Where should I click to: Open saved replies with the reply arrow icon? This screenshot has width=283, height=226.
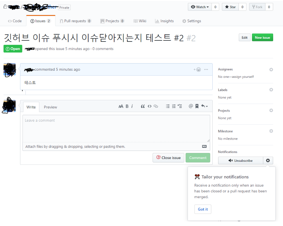click(205, 106)
